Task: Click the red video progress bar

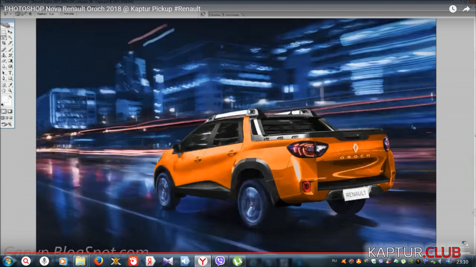Action: point(190,253)
